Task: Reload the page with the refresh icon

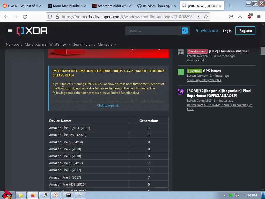Action: tap(25, 17)
